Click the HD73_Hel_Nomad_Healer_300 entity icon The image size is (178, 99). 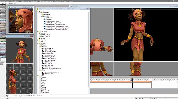[x=45, y=23]
